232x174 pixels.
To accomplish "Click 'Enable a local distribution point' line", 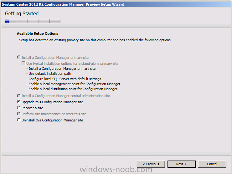I will 72,89.
